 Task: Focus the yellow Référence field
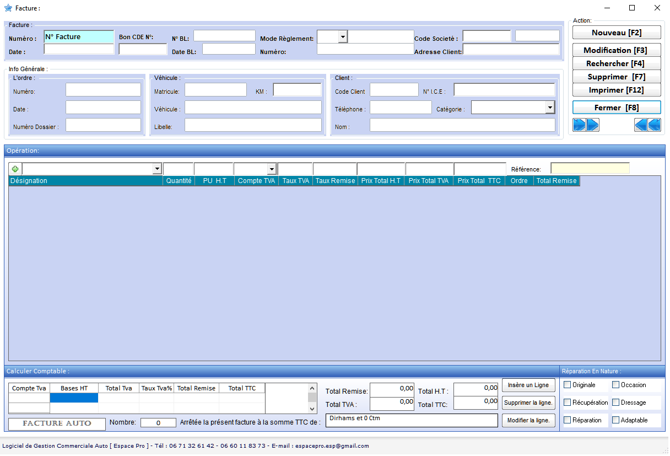[590, 169]
